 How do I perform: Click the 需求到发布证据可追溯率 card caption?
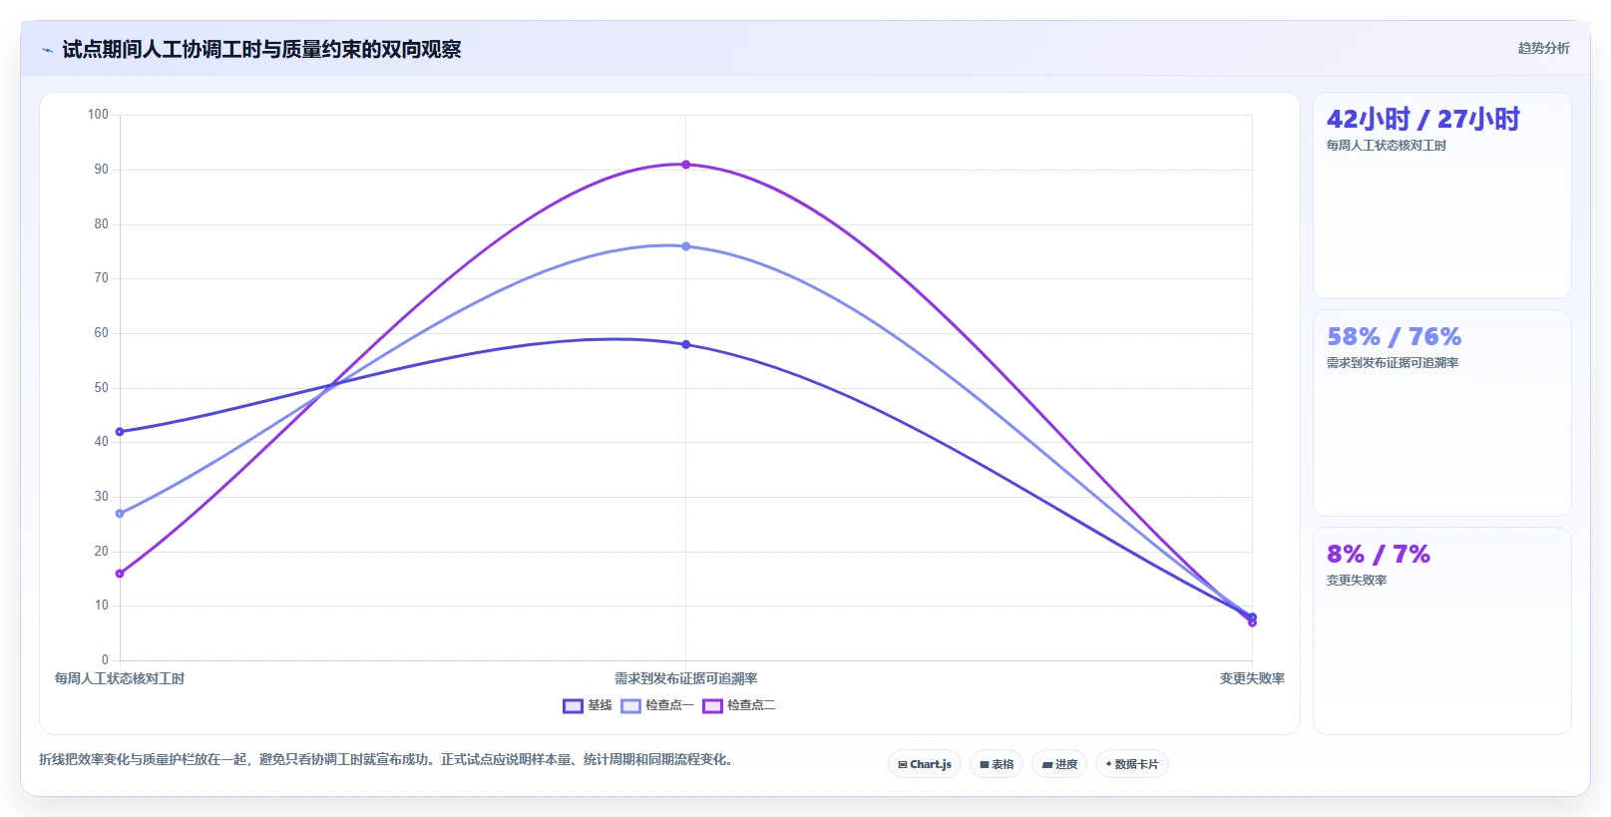(x=1393, y=362)
